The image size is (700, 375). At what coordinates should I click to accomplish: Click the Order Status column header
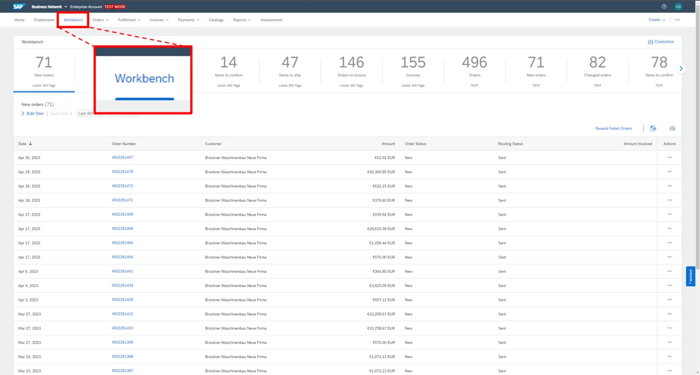pos(416,144)
